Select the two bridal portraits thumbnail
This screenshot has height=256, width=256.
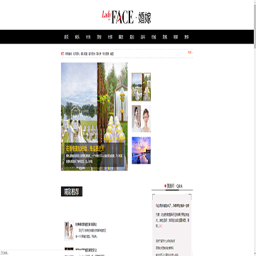click(x=142, y=119)
